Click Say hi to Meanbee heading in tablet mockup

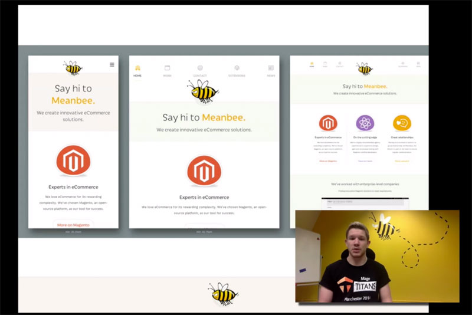[204, 117]
